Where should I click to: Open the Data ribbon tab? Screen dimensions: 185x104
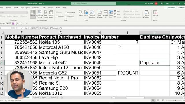tap(44, 8)
